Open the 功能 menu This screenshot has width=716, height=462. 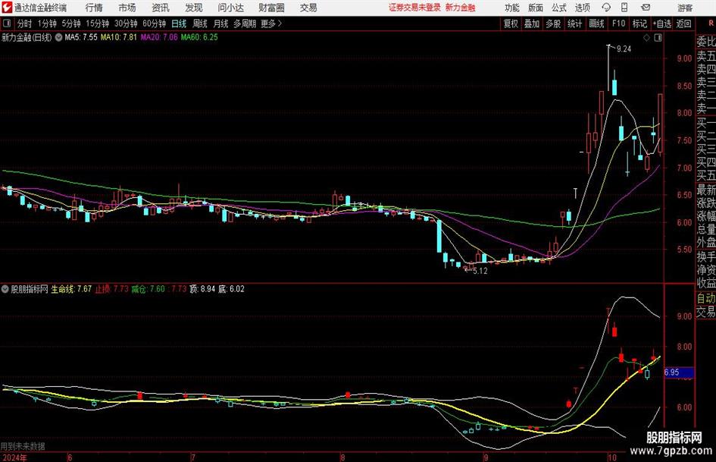click(x=512, y=8)
